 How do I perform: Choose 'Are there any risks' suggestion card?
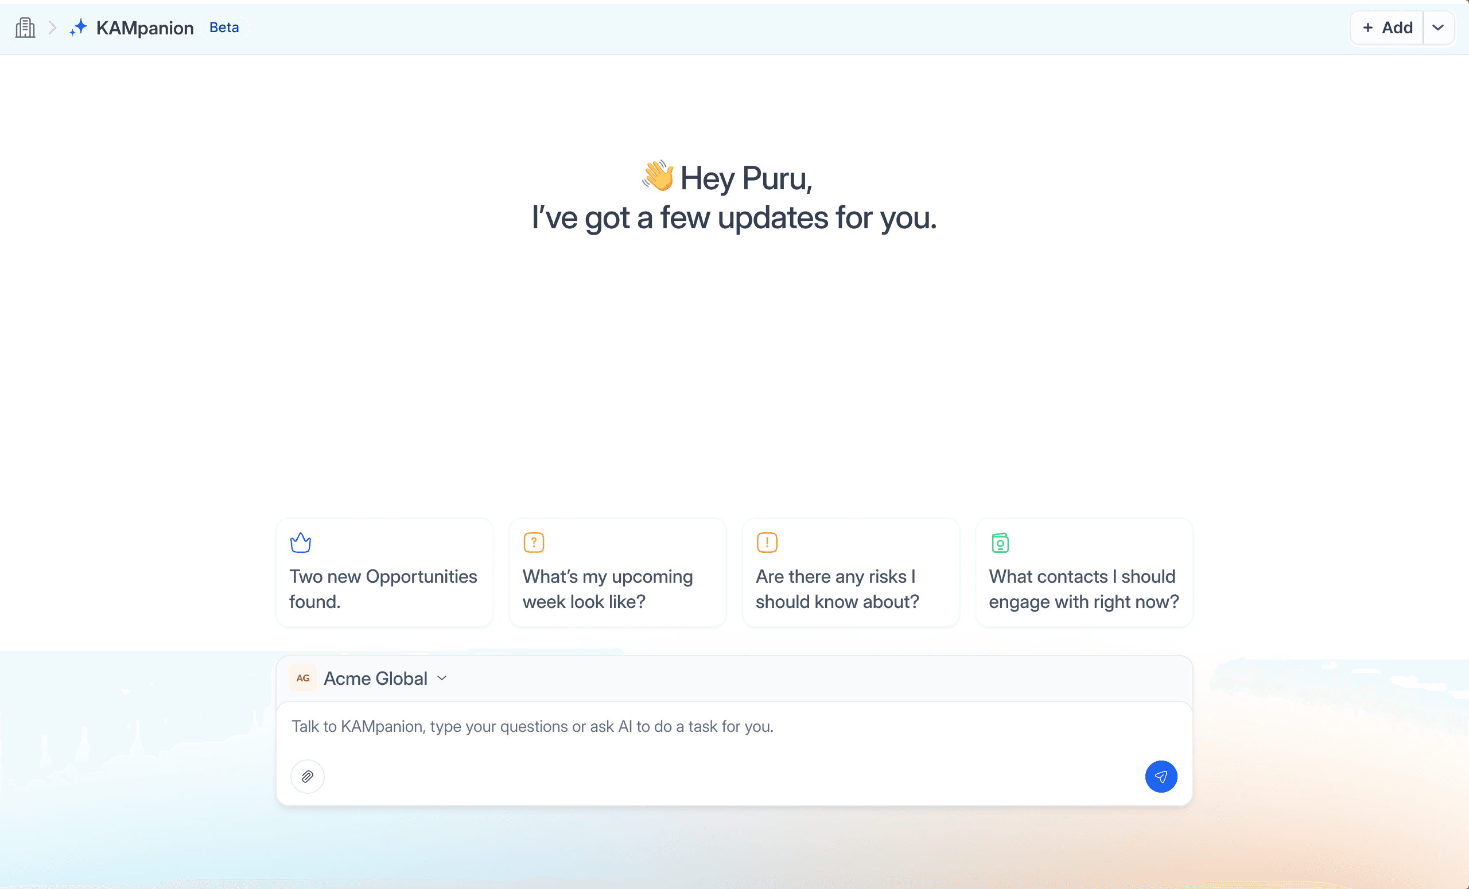[850, 587]
